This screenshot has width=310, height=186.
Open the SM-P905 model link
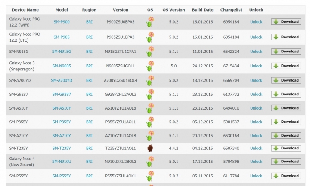[x=62, y=37]
